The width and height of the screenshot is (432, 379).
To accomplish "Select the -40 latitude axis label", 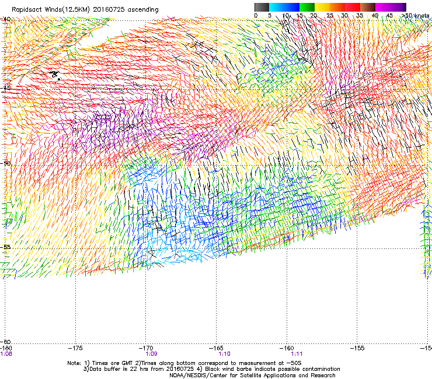I will (x=6, y=19).
